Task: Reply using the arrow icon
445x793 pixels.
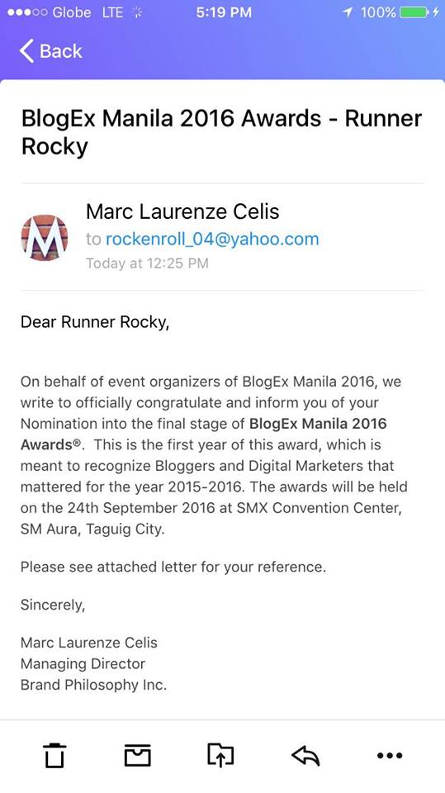Action: [x=305, y=756]
